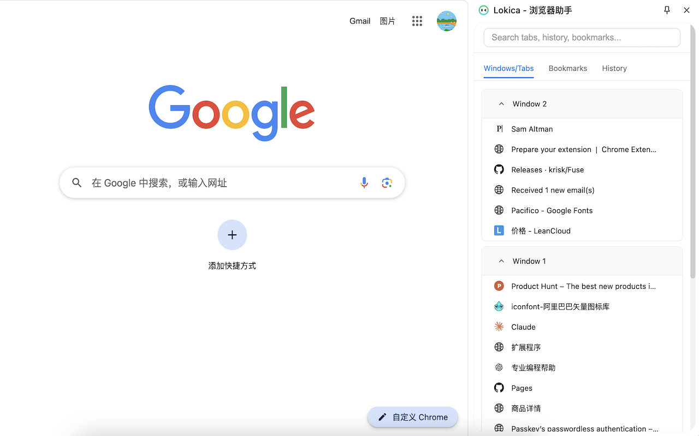Start voice search with the microphone icon

coord(364,183)
